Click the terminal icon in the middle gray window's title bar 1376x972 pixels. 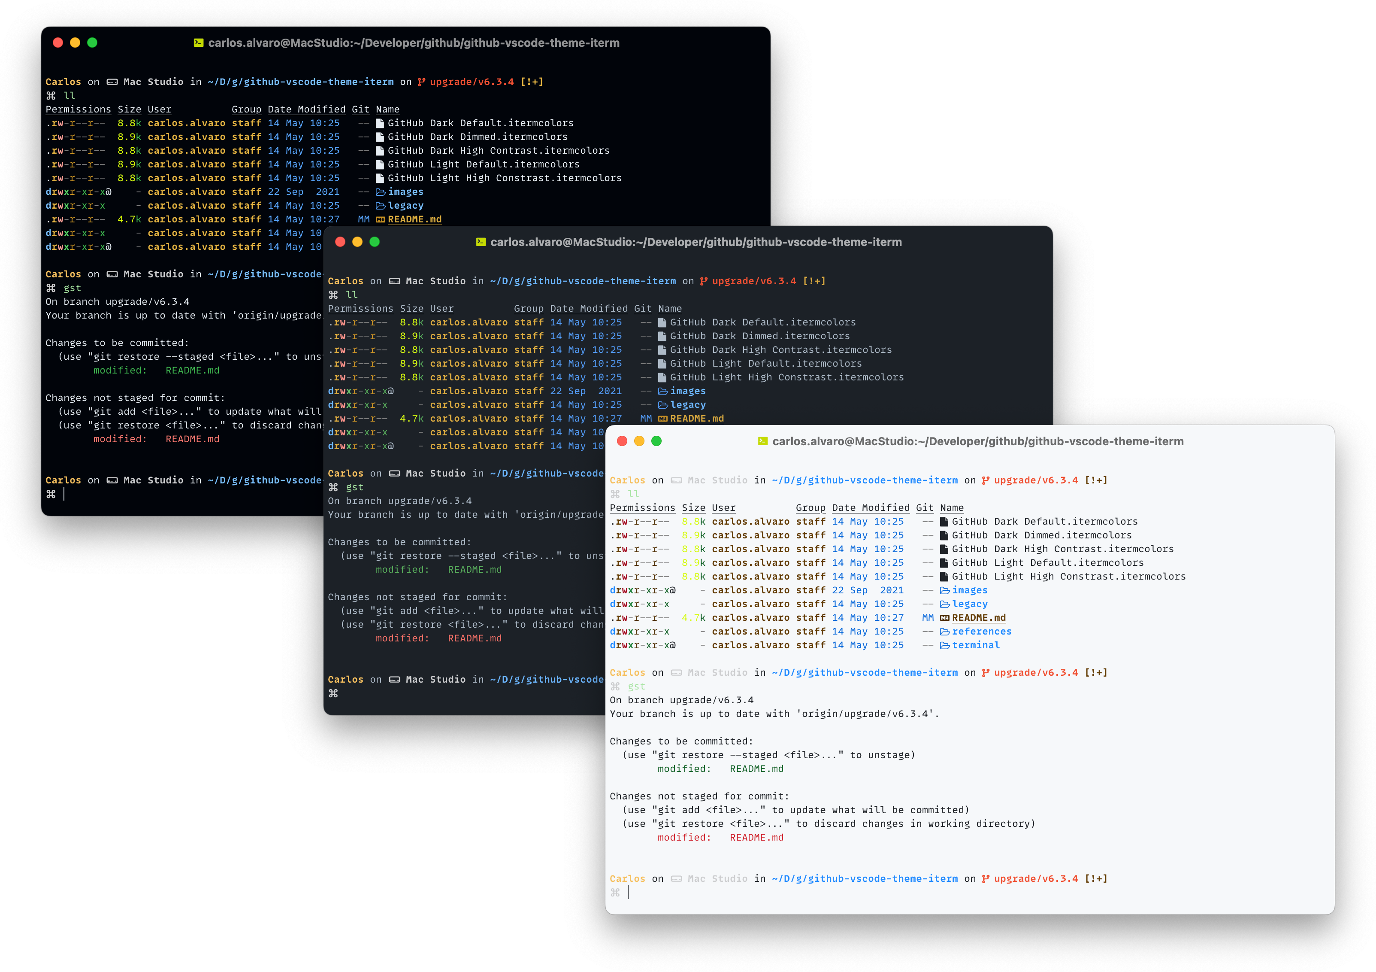[481, 242]
